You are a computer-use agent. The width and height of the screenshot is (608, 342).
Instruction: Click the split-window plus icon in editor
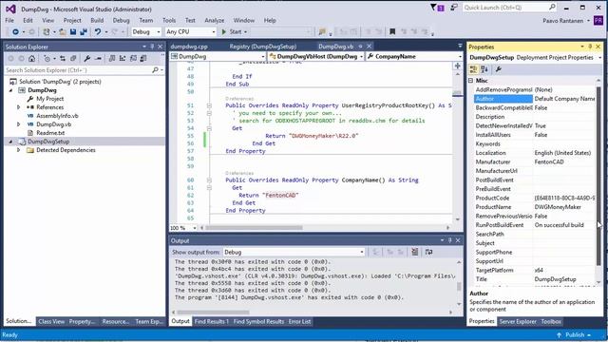[458, 66]
